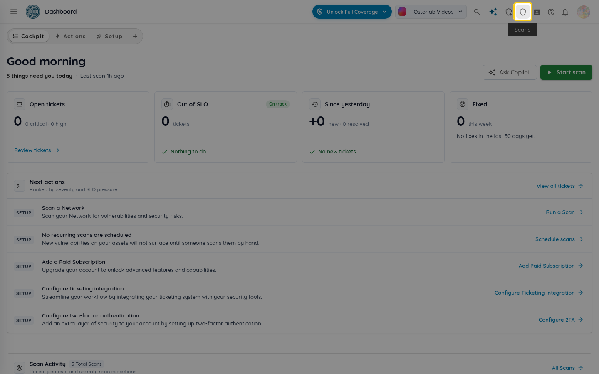Click the Run a Scan link
The image size is (599, 374).
point(564,212)
